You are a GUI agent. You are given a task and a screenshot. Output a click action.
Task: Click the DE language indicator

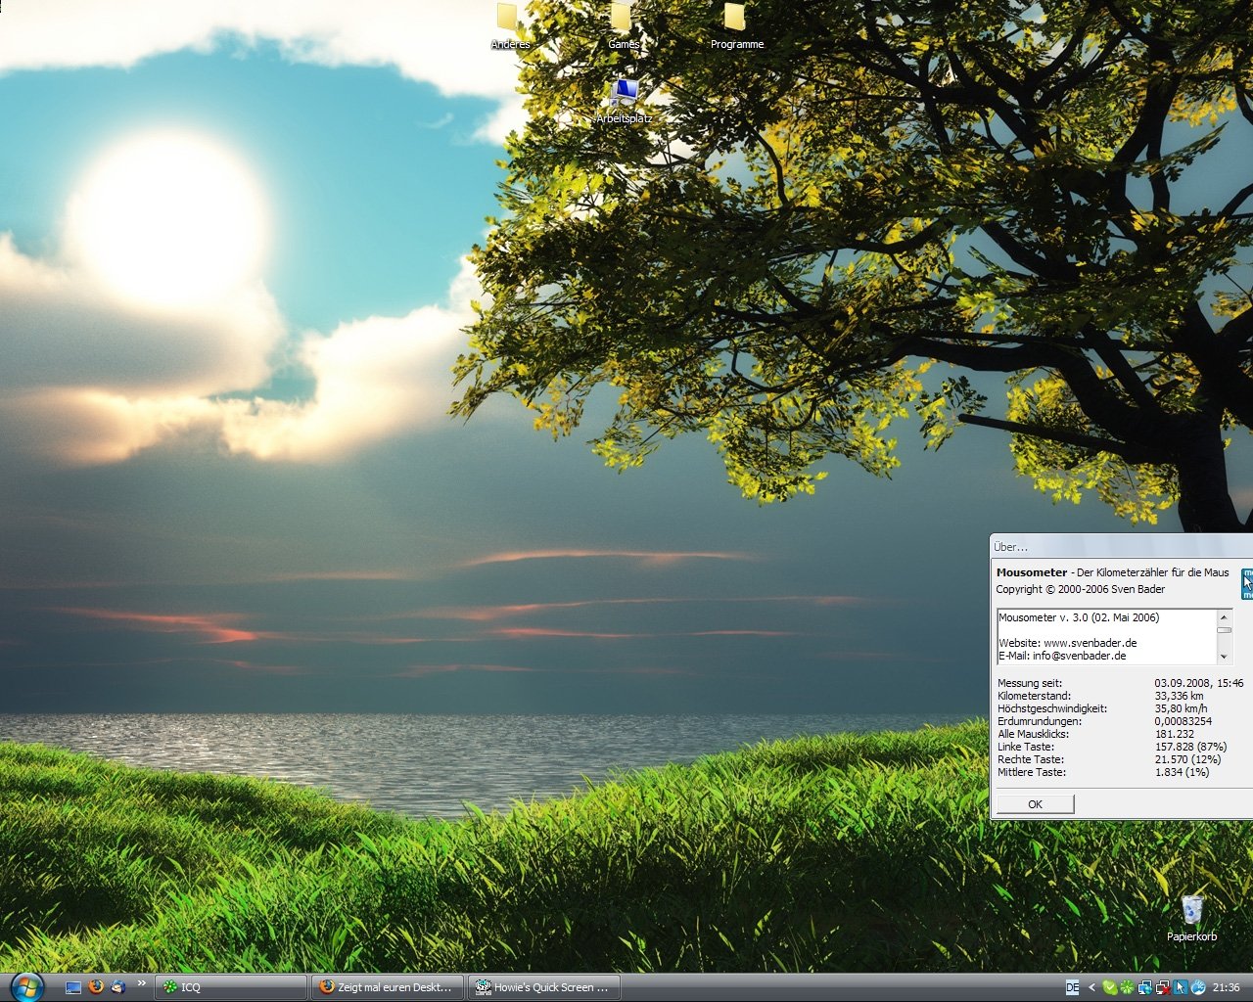coord(1072,987)
